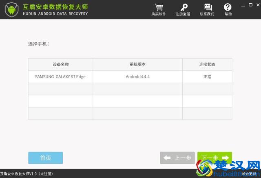This screenshot has width=261, height=178.
Task: Open the 联系我们 chat icon
Action: [208, 7]
